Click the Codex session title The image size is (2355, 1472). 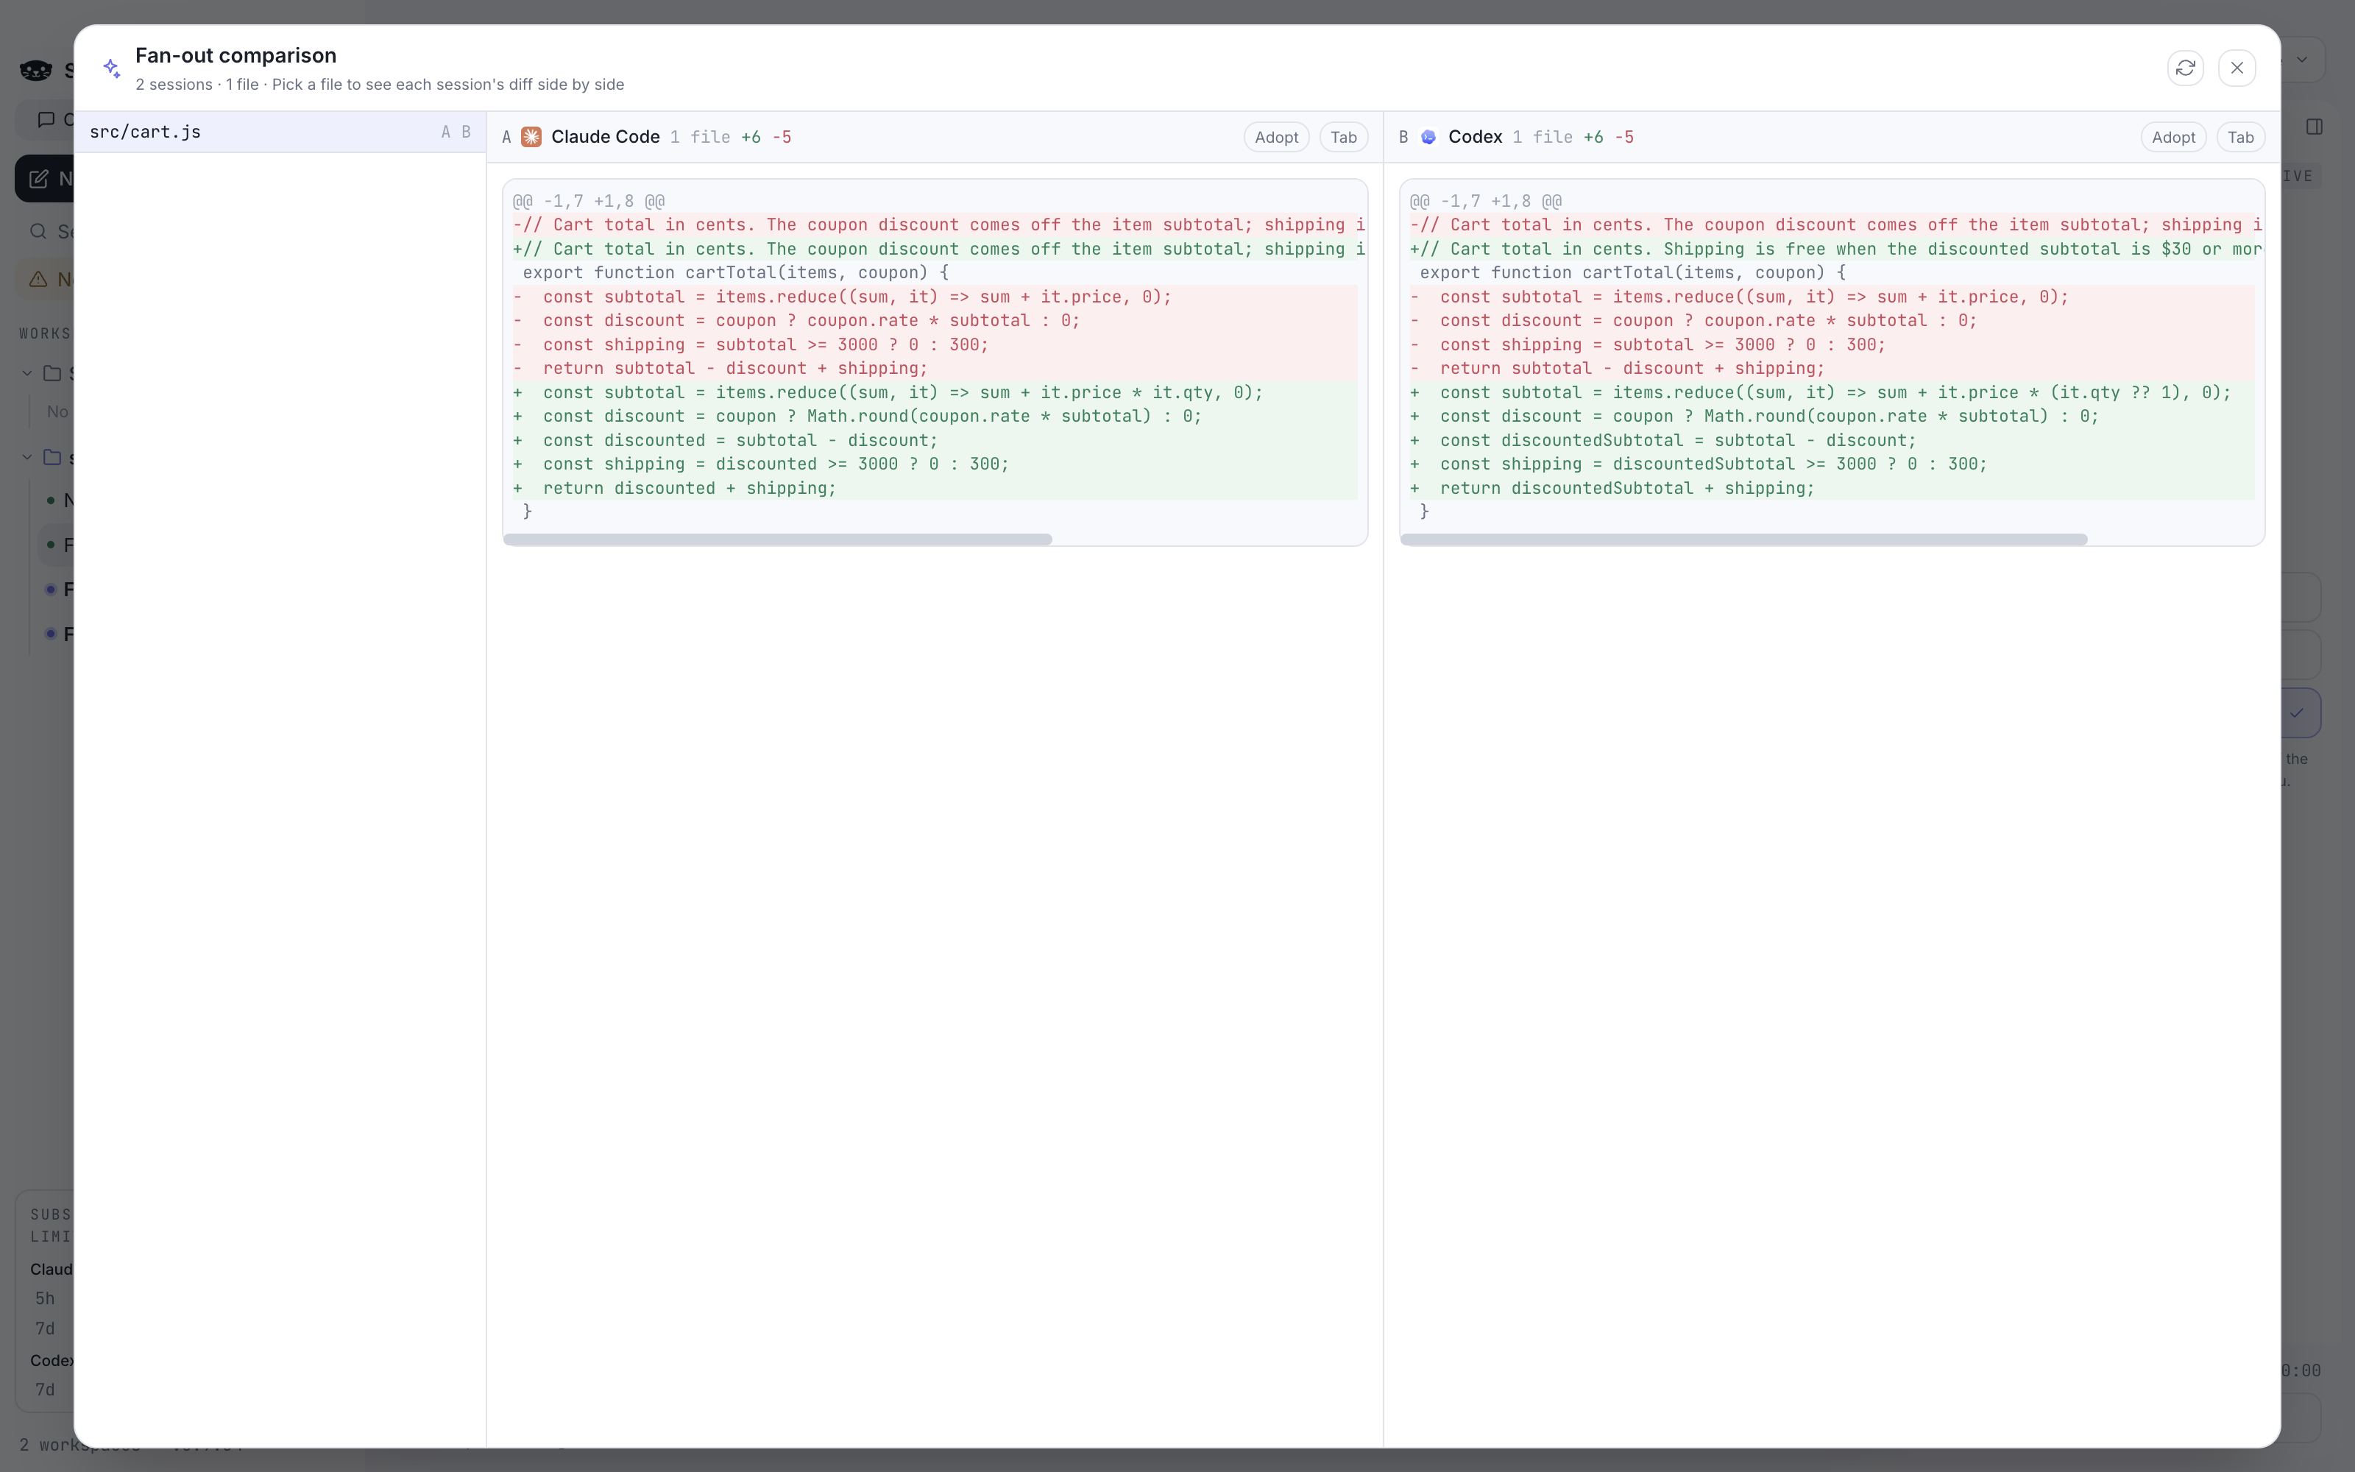1476,138
